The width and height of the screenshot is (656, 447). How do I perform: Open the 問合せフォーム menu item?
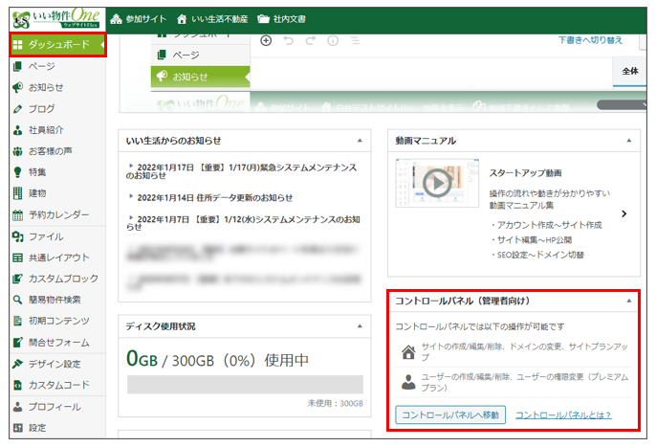click(58, 343)
